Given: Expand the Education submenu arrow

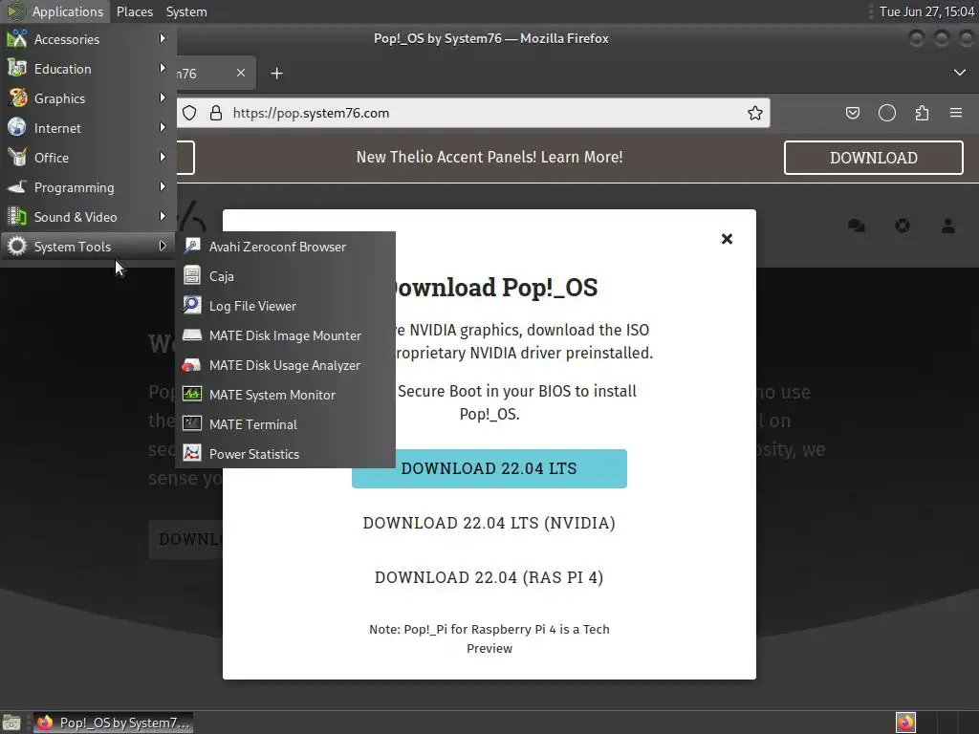Looking at the screenshot, I should (x=163, y=68).
